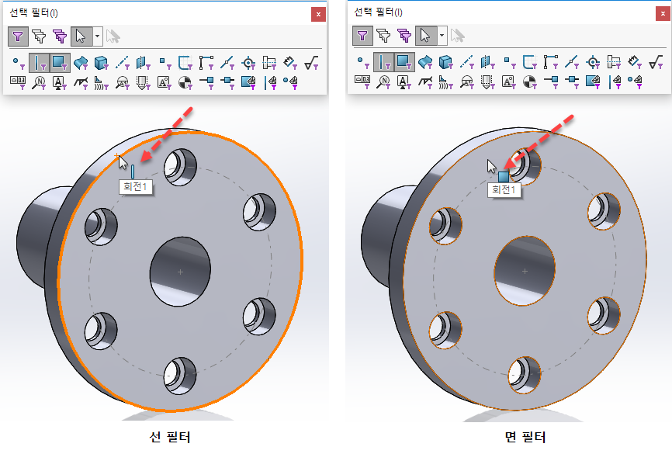
Task: Select Filter Surface Finish Symbols, right toolbar
Action: click(x=656, y=62)
